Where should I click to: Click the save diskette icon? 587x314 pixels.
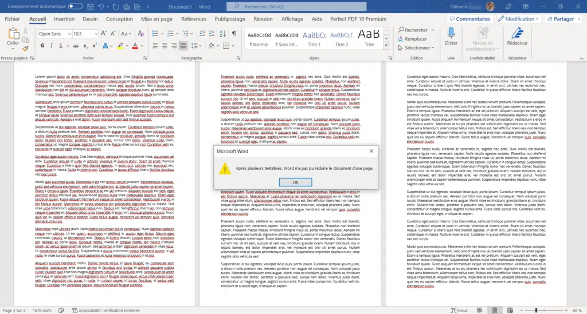pyautogui.click(x=90, y=7)
